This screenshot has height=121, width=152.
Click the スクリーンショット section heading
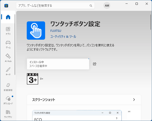coord(44,100)
